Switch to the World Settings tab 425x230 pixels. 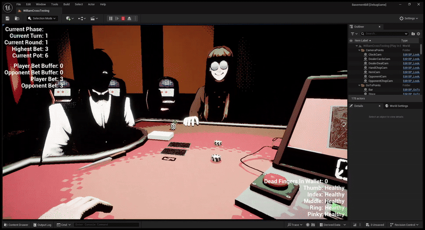click(x=396, y=106)
